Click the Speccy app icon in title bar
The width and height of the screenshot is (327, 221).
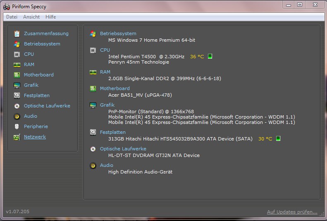click(x=7, y=7)
